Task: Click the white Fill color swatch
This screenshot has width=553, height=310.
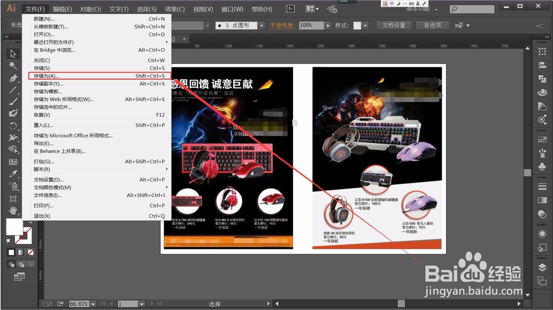Action: pyautogui.click(x=14, y=227)
